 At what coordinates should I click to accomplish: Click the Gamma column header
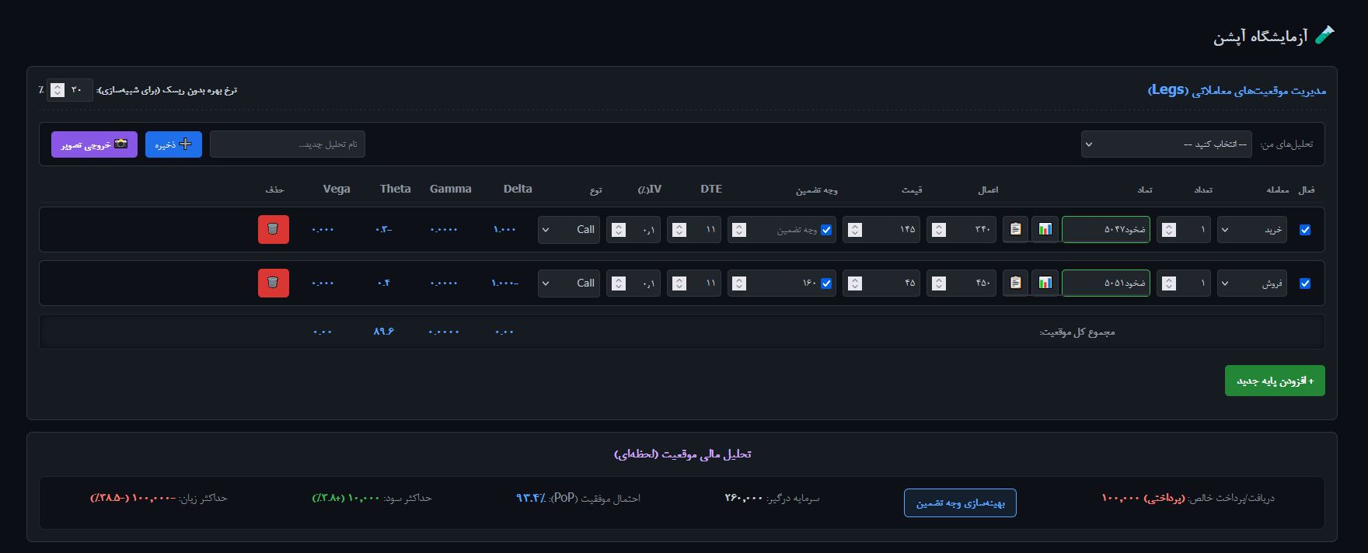pos(451,189)
